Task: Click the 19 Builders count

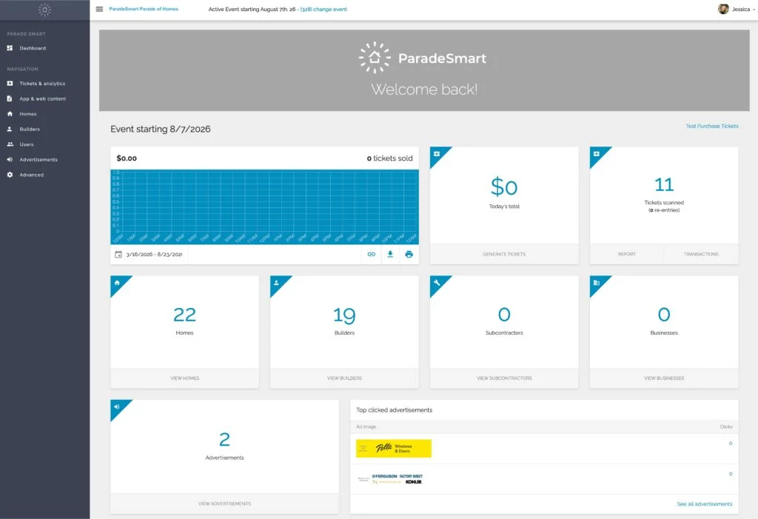Action: coord(345,315)
